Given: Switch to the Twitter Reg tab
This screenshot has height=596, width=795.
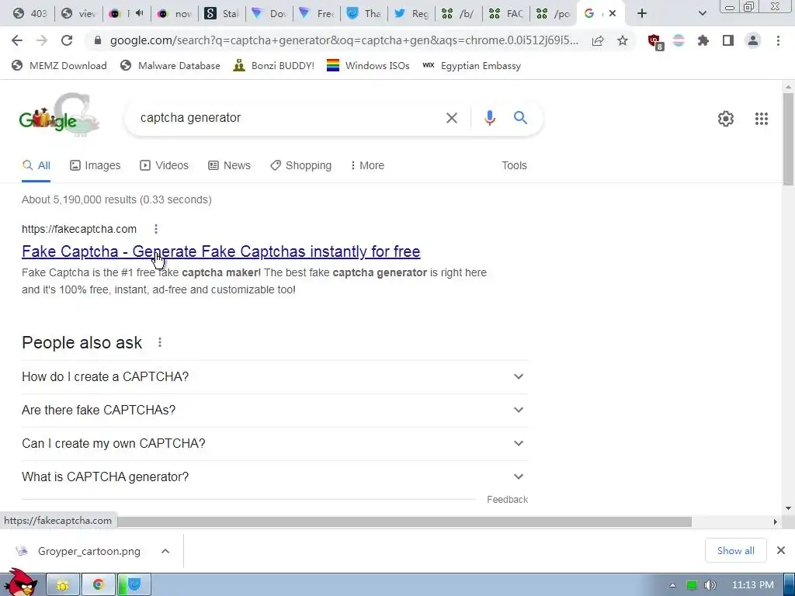Looking at the screenshot, I should [x=411, y=14].
